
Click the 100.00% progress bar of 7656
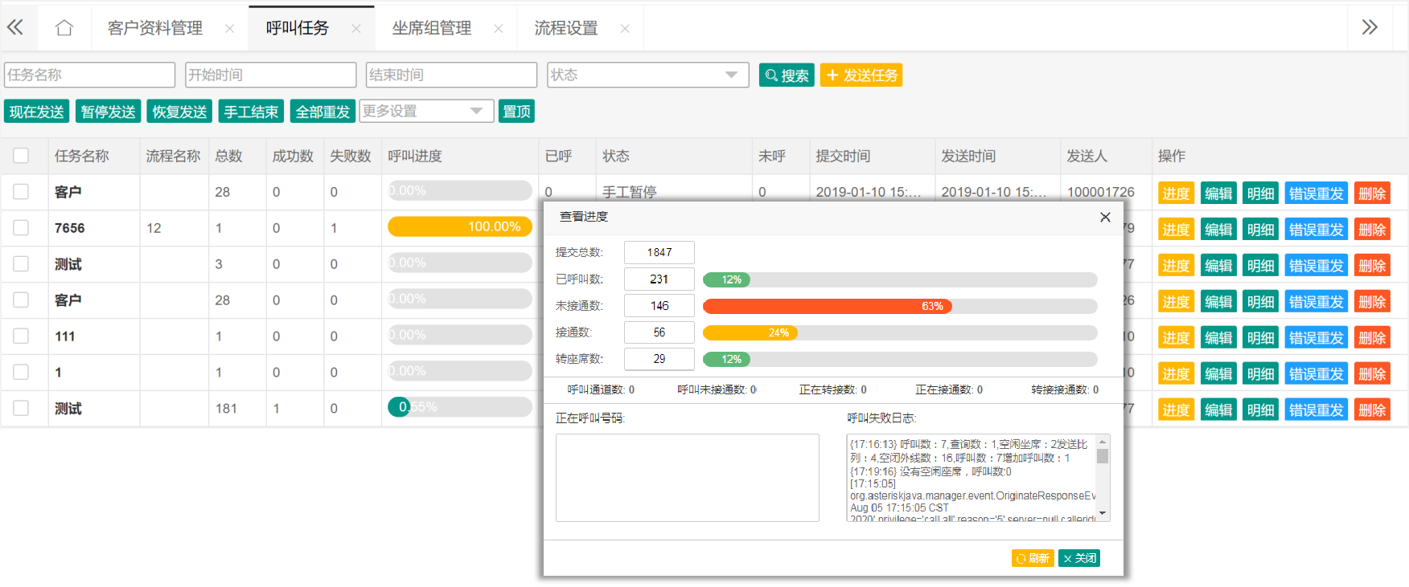pos(458,227)
